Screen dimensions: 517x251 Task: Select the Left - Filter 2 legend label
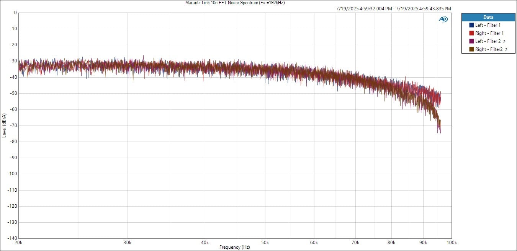click(488, 41)
